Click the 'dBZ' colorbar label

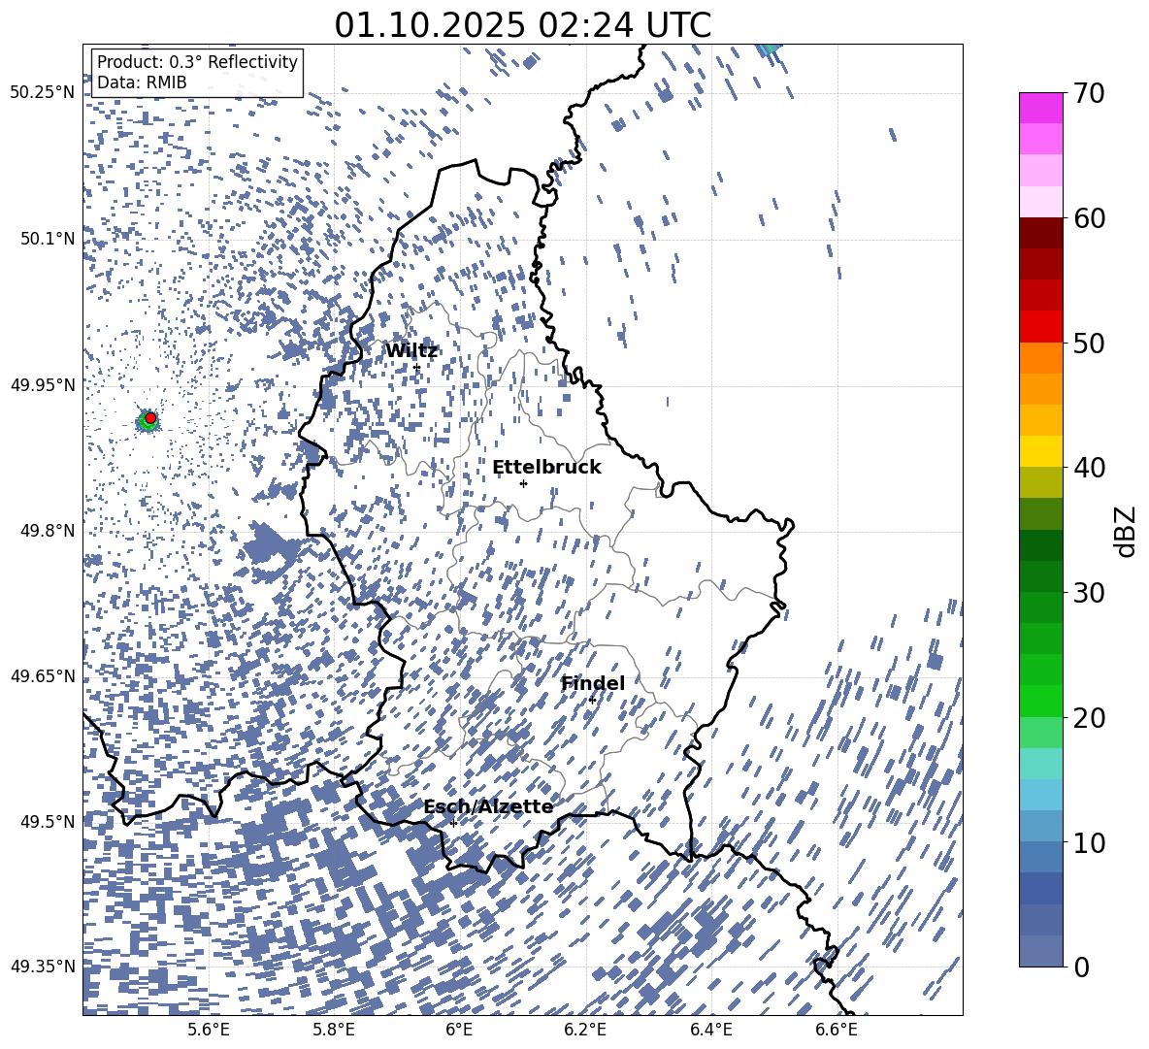pos(1125,531)
